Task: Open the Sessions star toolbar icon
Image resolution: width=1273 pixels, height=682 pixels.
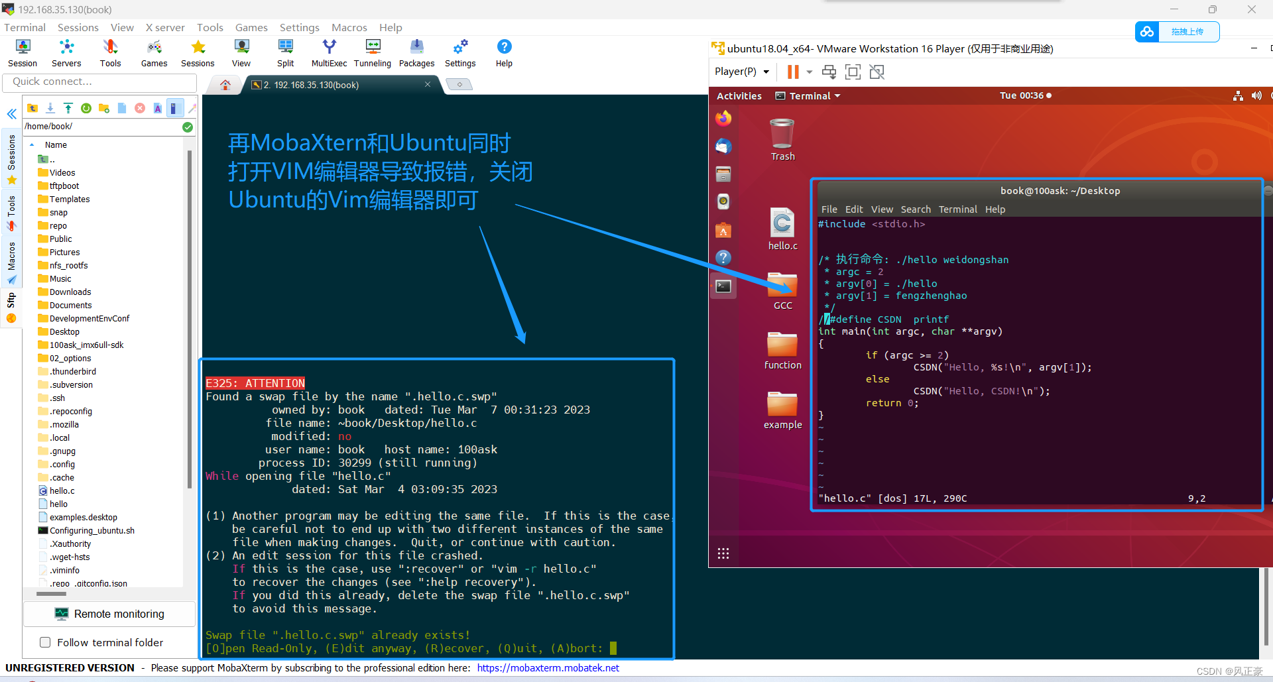Action: tap(198, 53)
